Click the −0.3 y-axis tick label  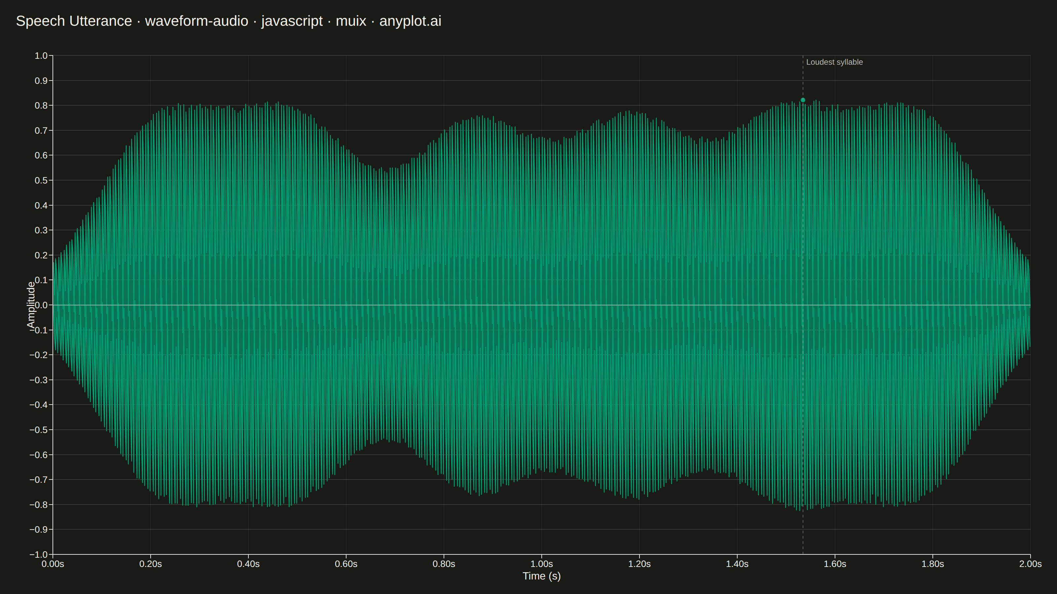coord(39,380)
